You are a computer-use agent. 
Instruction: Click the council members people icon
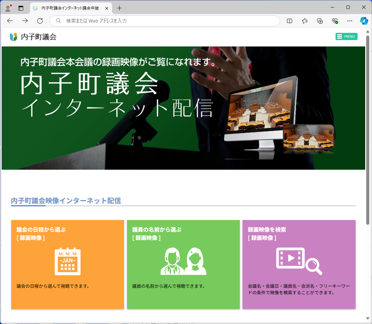(x=183, y=261)
